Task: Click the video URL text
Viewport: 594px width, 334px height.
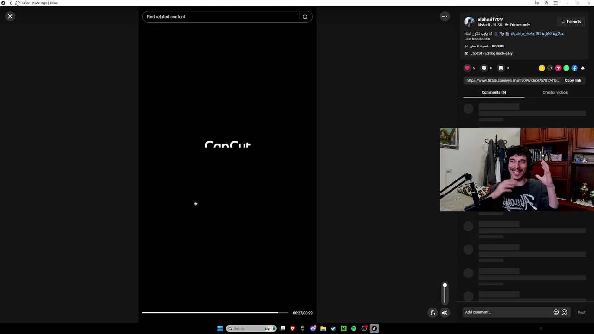Action: click(513, 80)
